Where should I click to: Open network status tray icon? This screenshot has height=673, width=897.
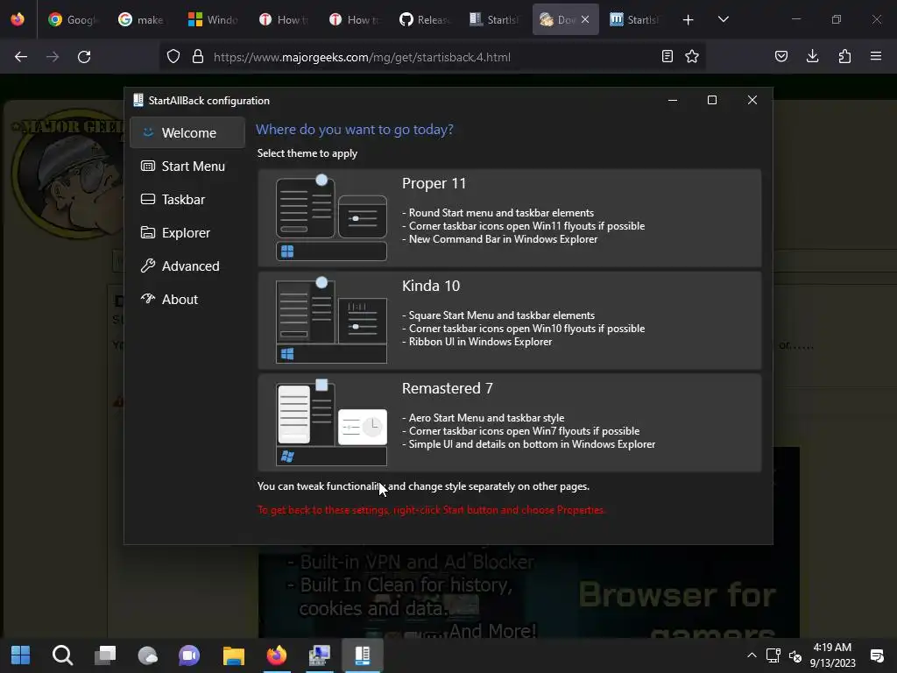[773, 655]
